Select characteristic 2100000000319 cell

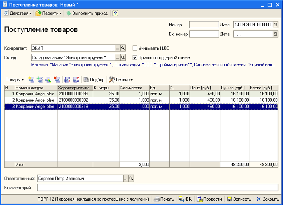76,107
